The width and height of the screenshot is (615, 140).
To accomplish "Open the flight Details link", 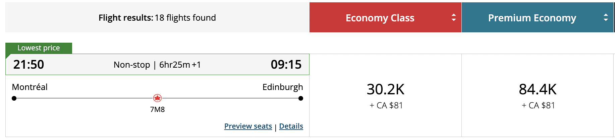I will click(291, 126).
